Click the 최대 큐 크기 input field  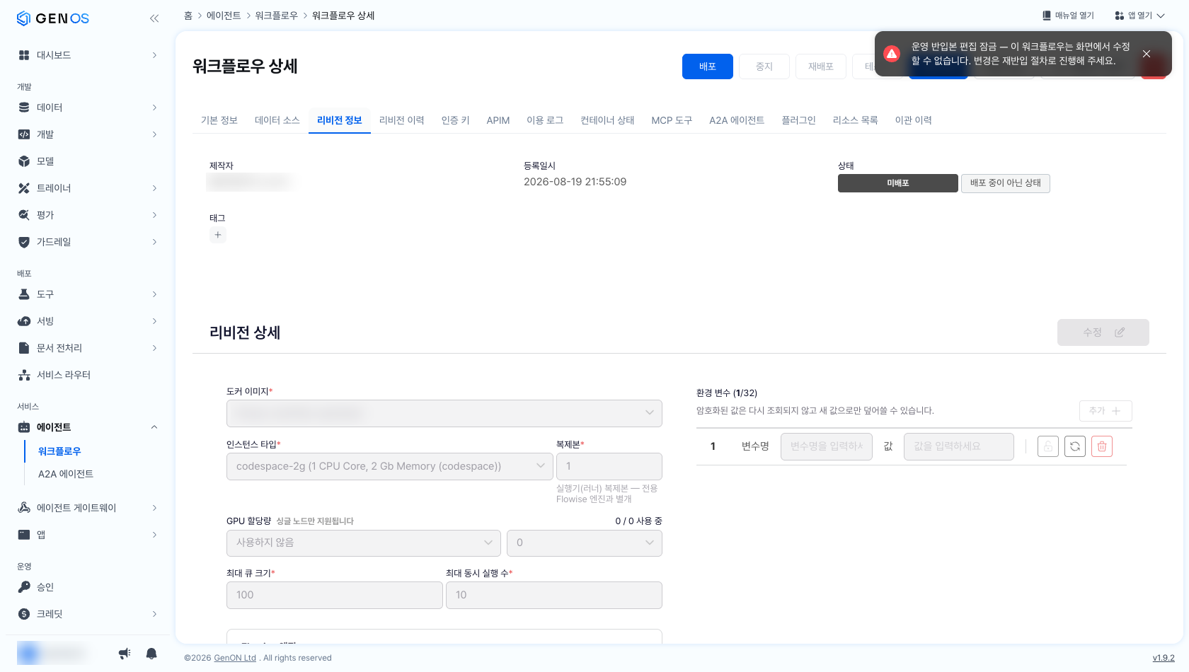pos(335,595)
